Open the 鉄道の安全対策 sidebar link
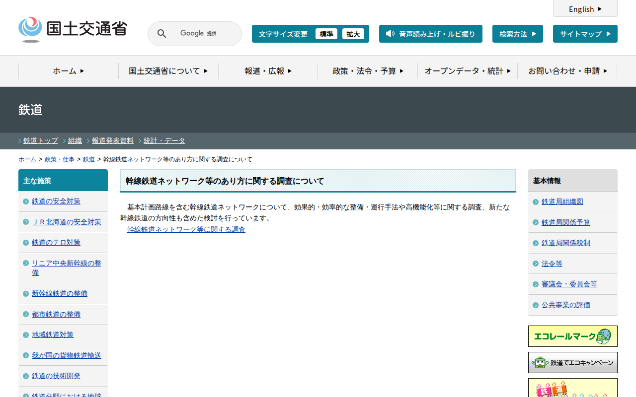The width and height of the screenshot is (636, 397). [x=56, y=201]
